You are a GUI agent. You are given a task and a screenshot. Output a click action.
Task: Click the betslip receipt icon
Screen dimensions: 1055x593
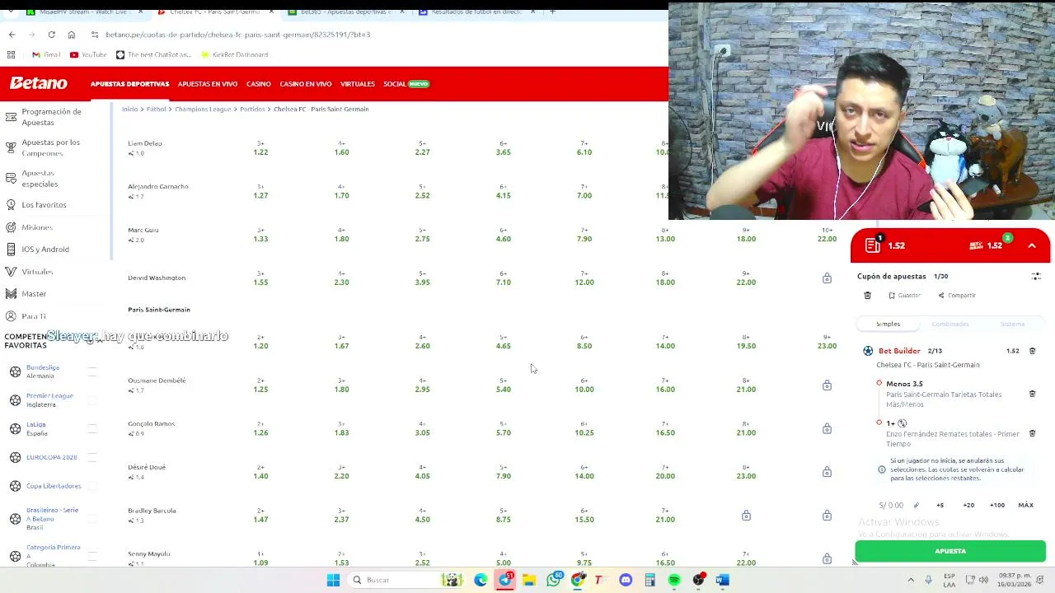(873, 245)
